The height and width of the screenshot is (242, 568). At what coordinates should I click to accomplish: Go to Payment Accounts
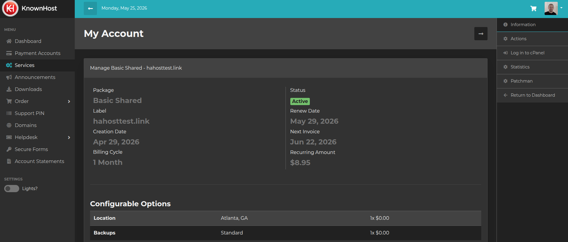coord(37,53)
